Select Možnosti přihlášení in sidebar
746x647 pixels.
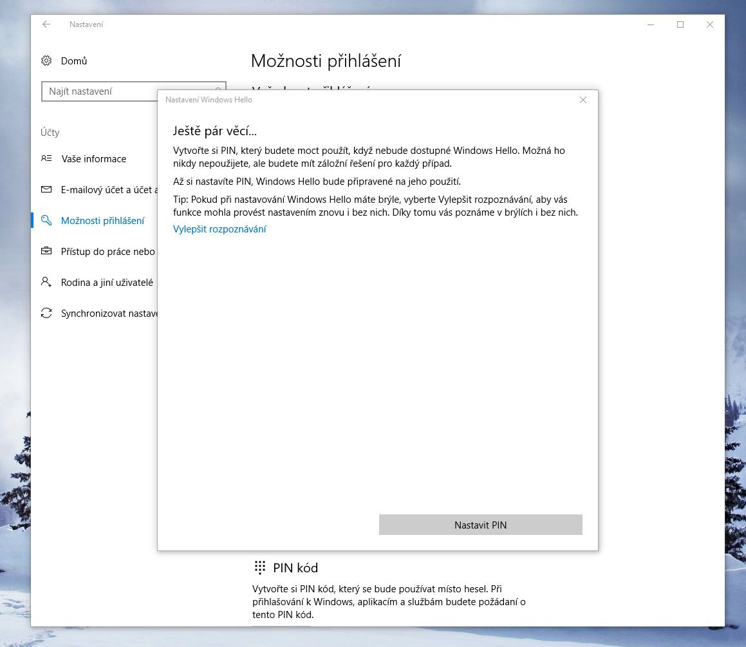pos(102,221)
